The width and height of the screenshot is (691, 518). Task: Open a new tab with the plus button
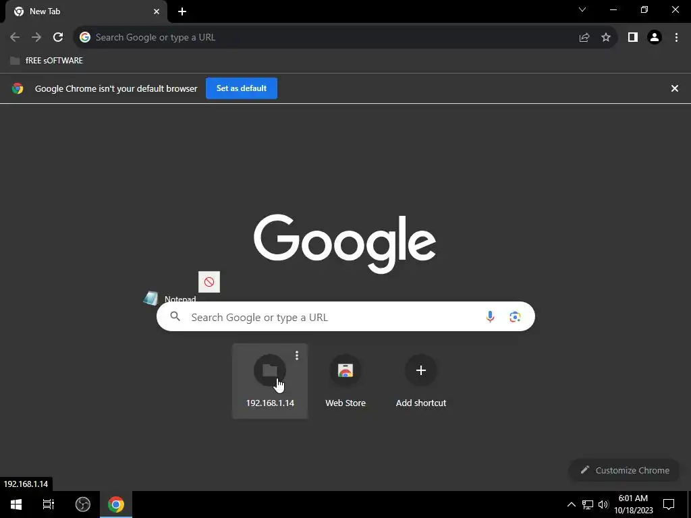pyautogui.click(x=182, y=11)
